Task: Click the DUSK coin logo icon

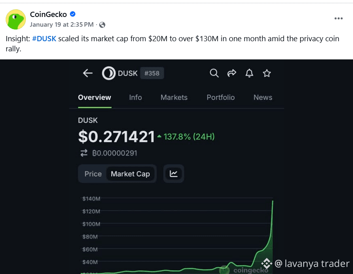Action: tap(108, 73)
